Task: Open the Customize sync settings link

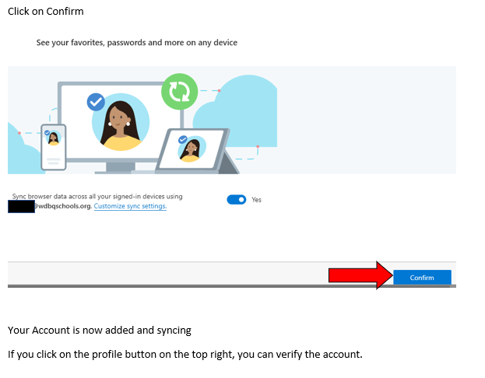Action: pyautogui.click(x=130, y=207)
